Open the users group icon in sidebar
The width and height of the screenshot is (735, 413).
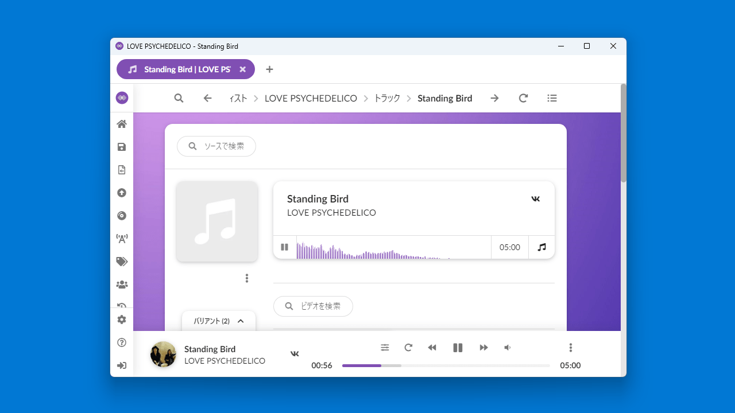click(122, 285)
